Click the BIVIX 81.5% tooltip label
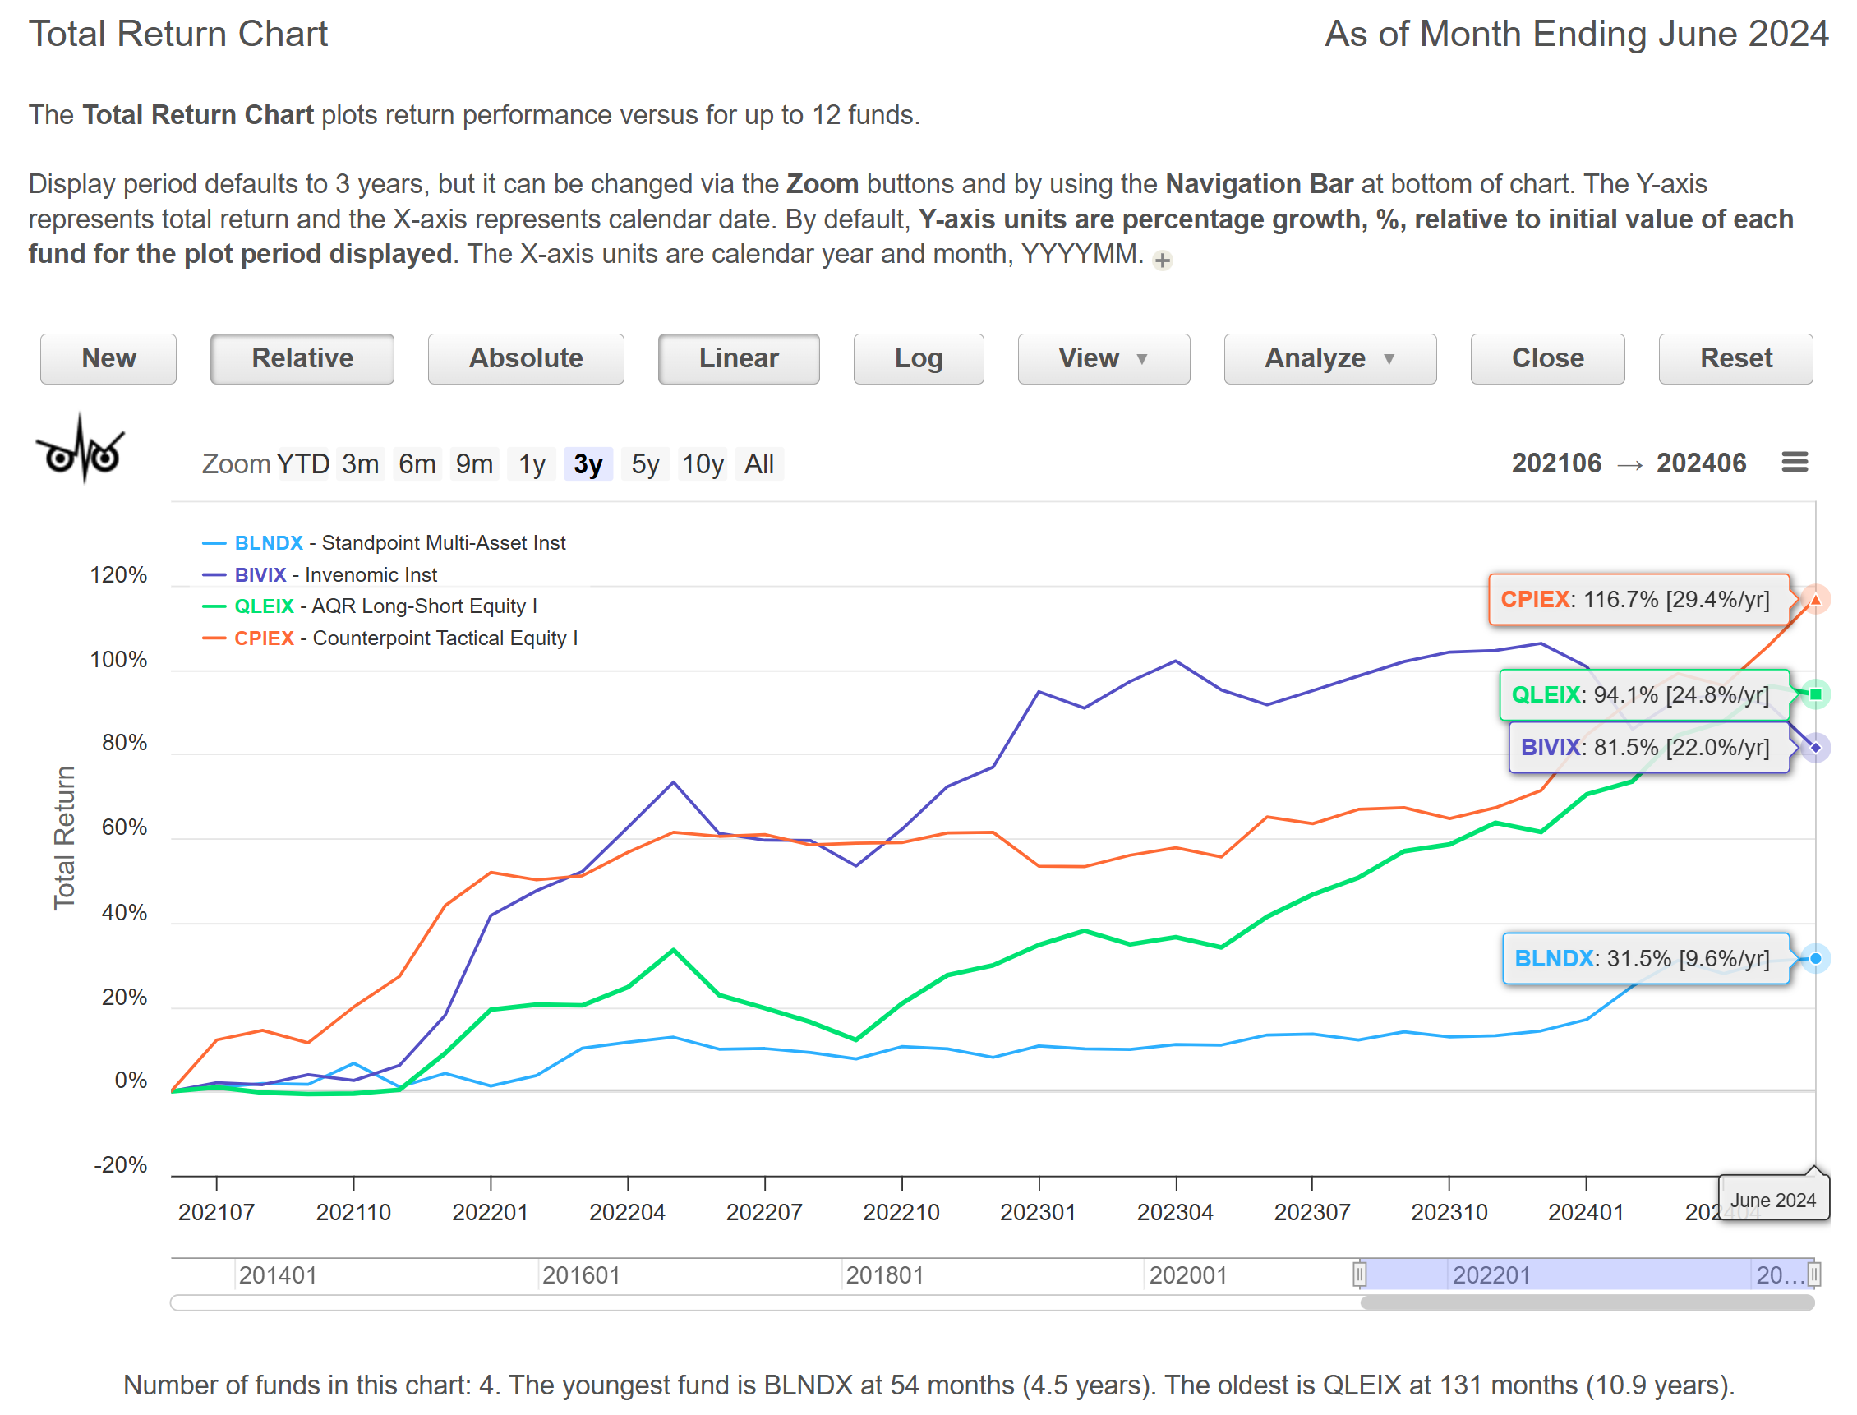Screen dimensions: 1857x1415 click(x=1649, y=747)
